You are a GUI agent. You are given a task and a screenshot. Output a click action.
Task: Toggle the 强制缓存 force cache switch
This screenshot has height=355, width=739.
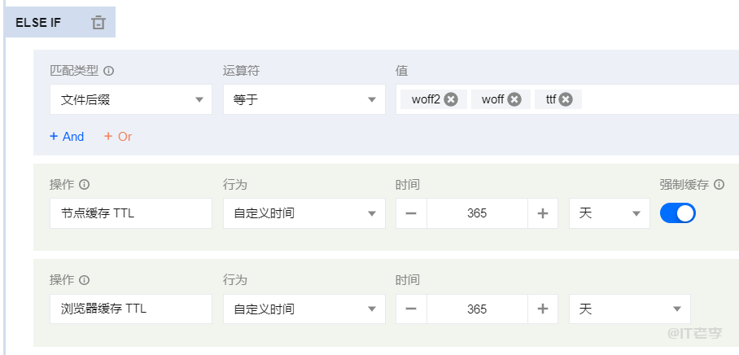tap(677, 213)
